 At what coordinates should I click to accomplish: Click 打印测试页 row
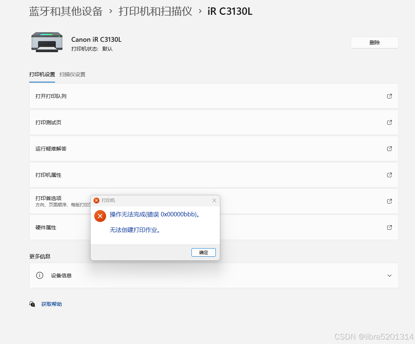(214, 122)
